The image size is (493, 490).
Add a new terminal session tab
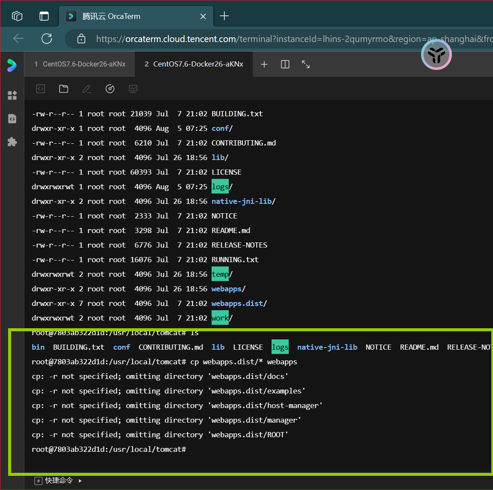[264, 64]
